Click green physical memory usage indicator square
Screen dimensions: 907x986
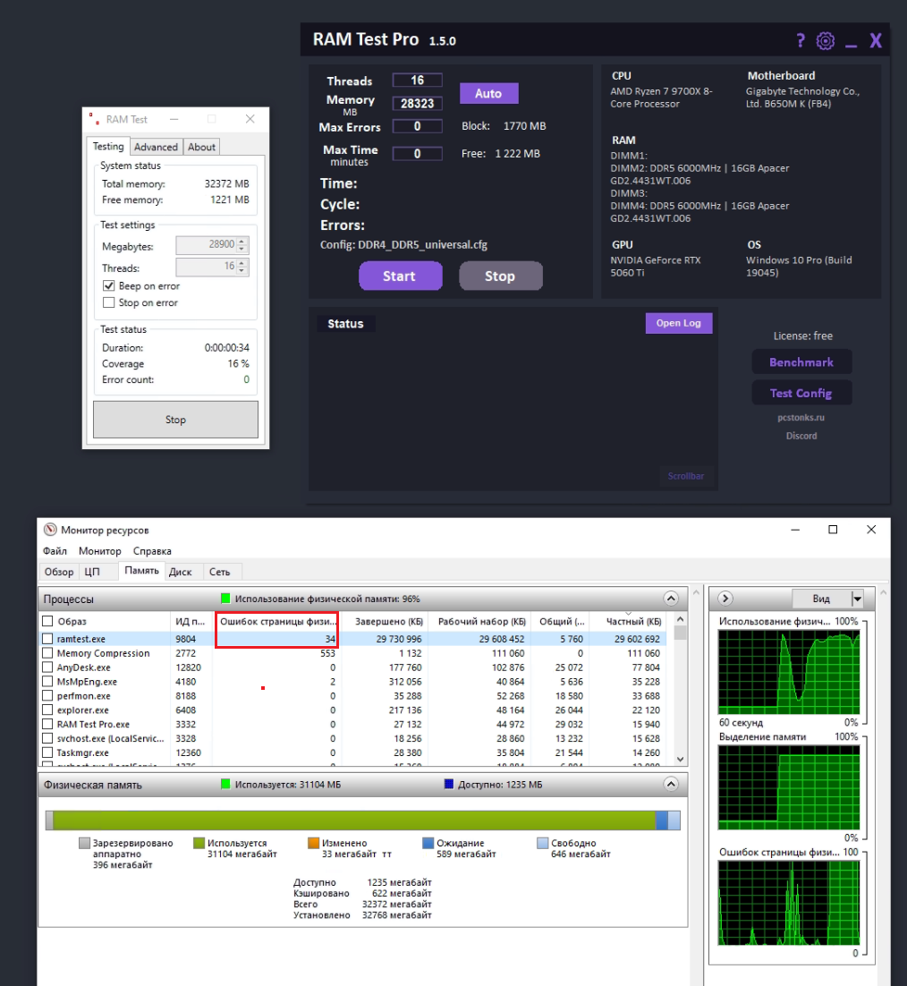[x=225, y=598]
